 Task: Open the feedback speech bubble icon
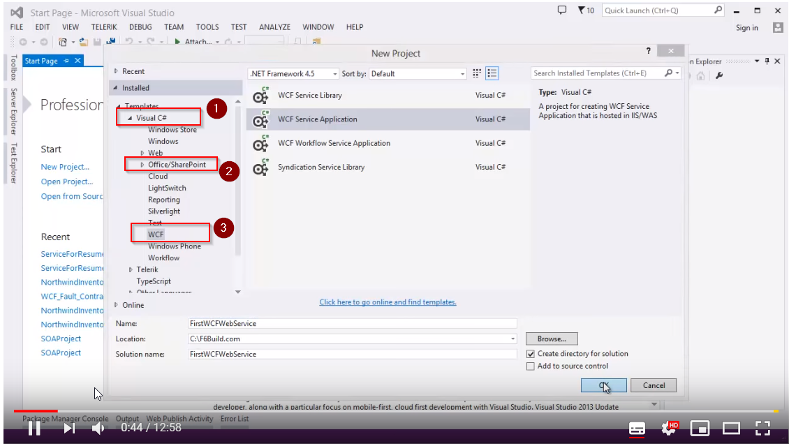click(562, 10)
